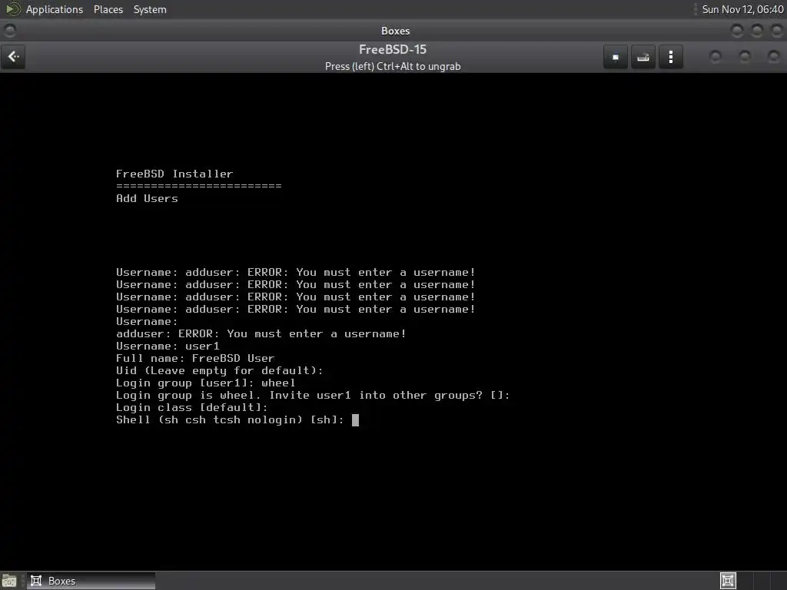Click the MATE logo icon in the top panel
Screen dimensions: 787x590
(x=12, y=9)
